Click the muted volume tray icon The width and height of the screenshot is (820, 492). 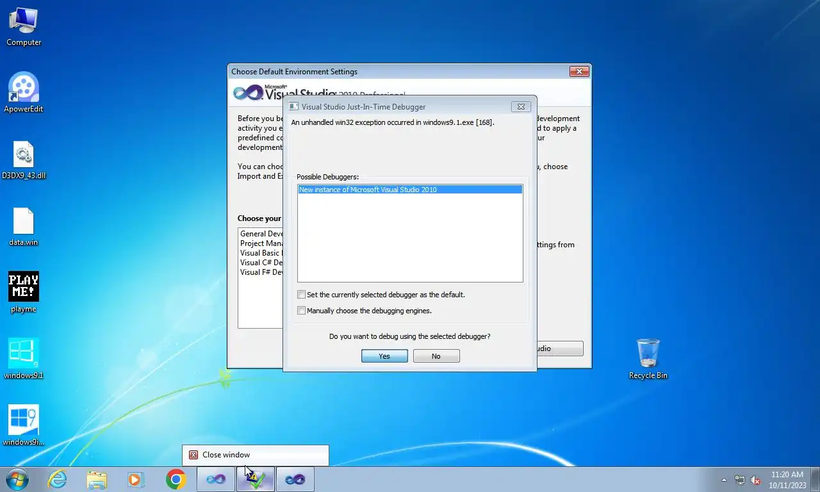755,480
